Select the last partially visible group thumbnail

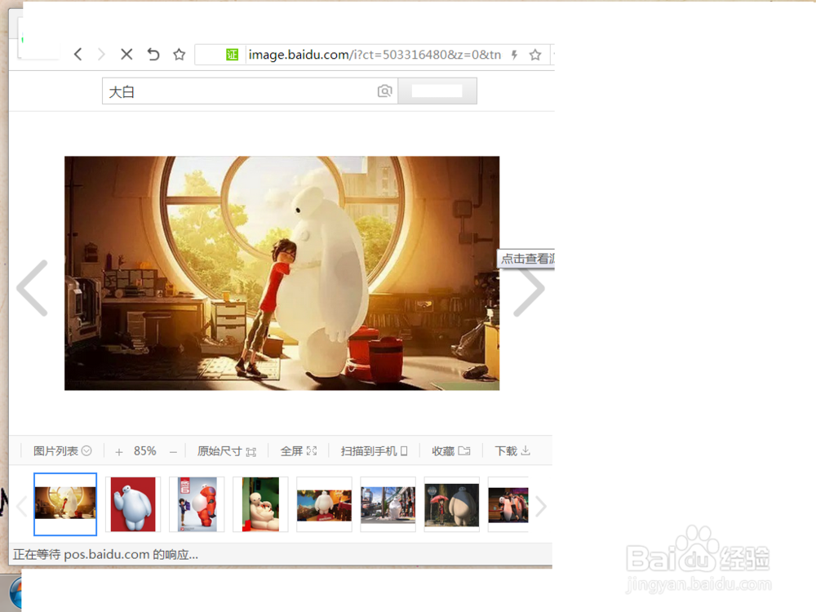[x=508, y=503]
